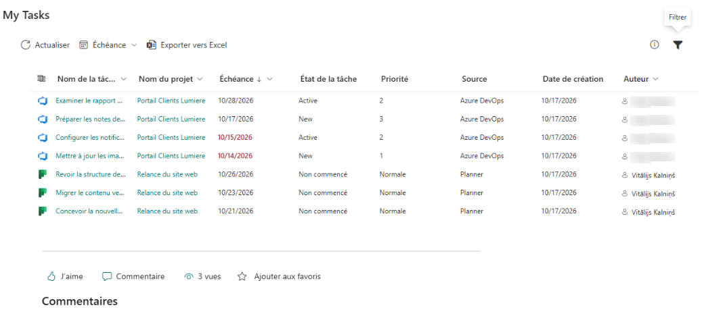Expand the Nom de la tâche column menu
704x314 pixels.
[x=124, y=79]
